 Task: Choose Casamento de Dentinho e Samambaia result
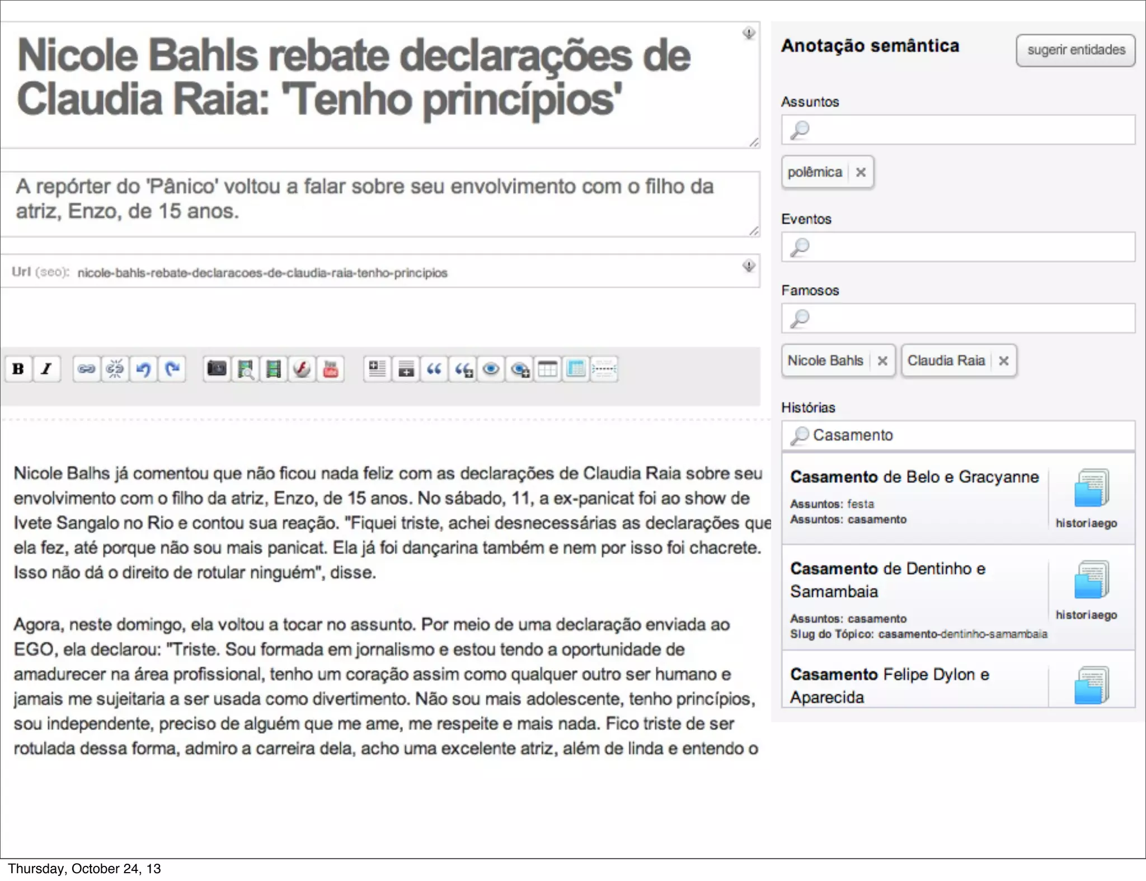tap(887, 580)
